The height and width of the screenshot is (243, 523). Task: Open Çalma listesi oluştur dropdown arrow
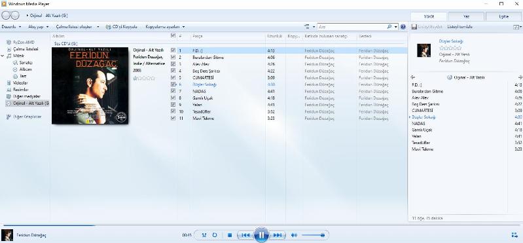[x=98, y=27]
